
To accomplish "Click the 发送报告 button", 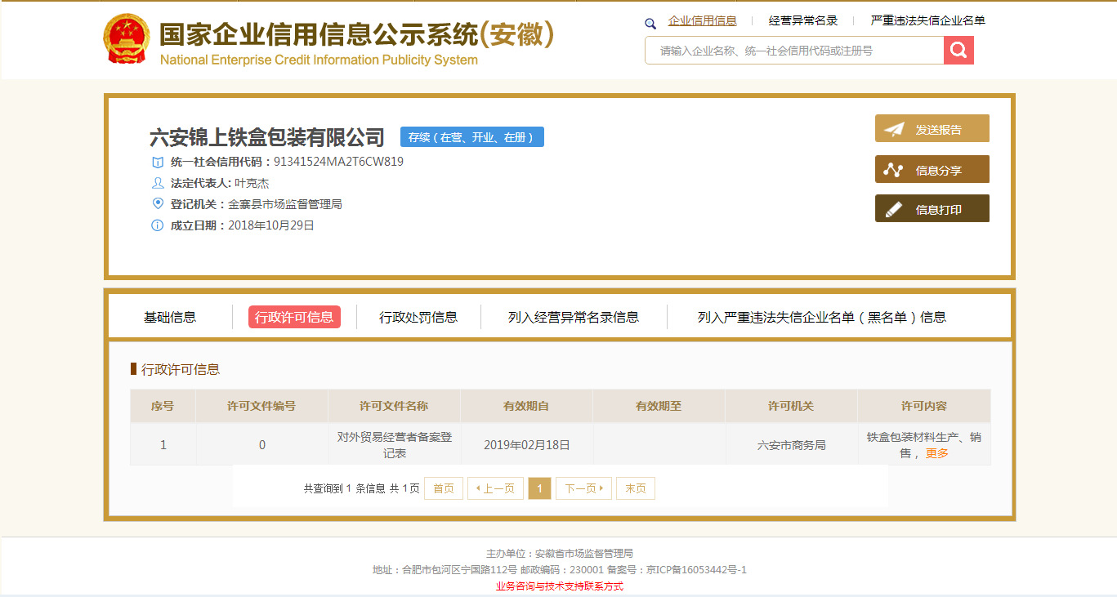I will point(932,128).
